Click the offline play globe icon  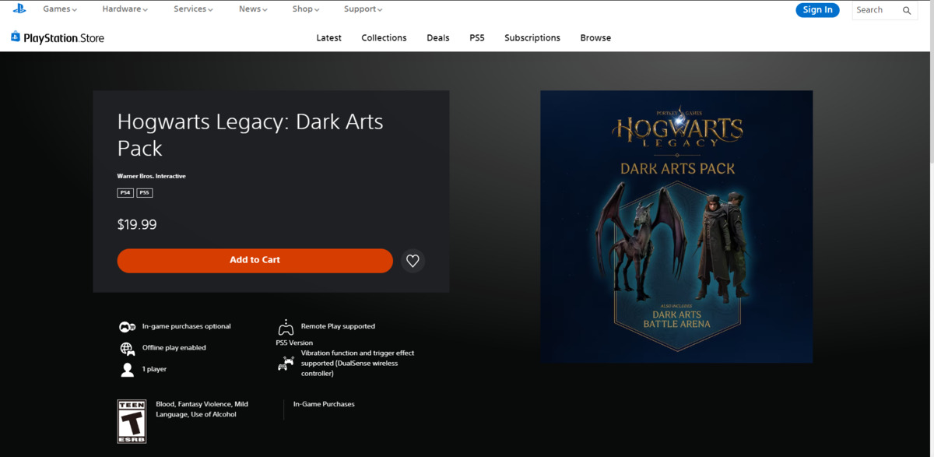pos(127,348)
